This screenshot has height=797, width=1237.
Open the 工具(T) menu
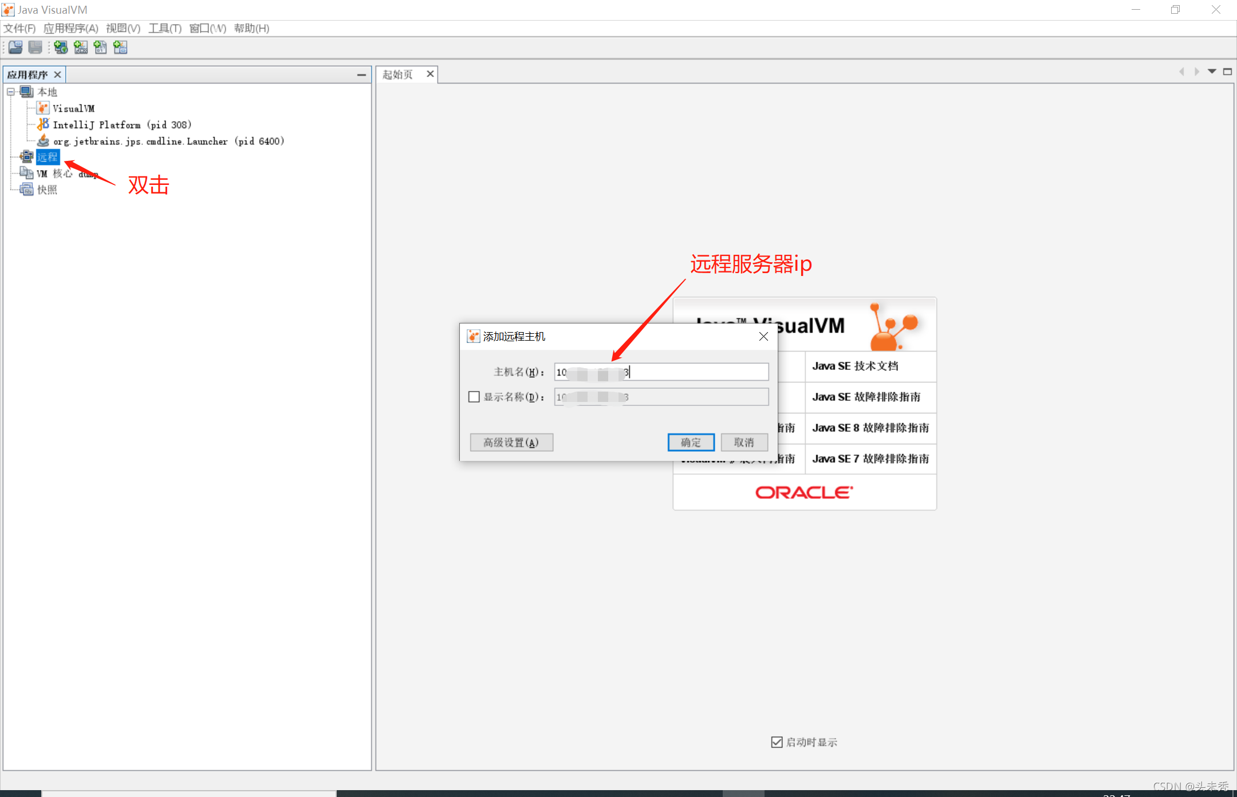165,28
